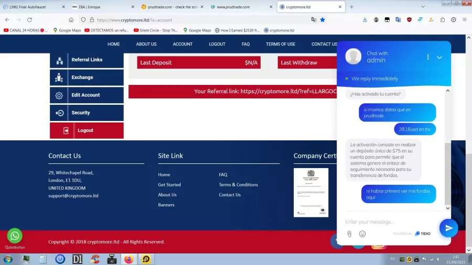Viewport: 472px width, 265px height.
Task: Go to browser home page
Action: pyautogui.click(x=71, y=20)
